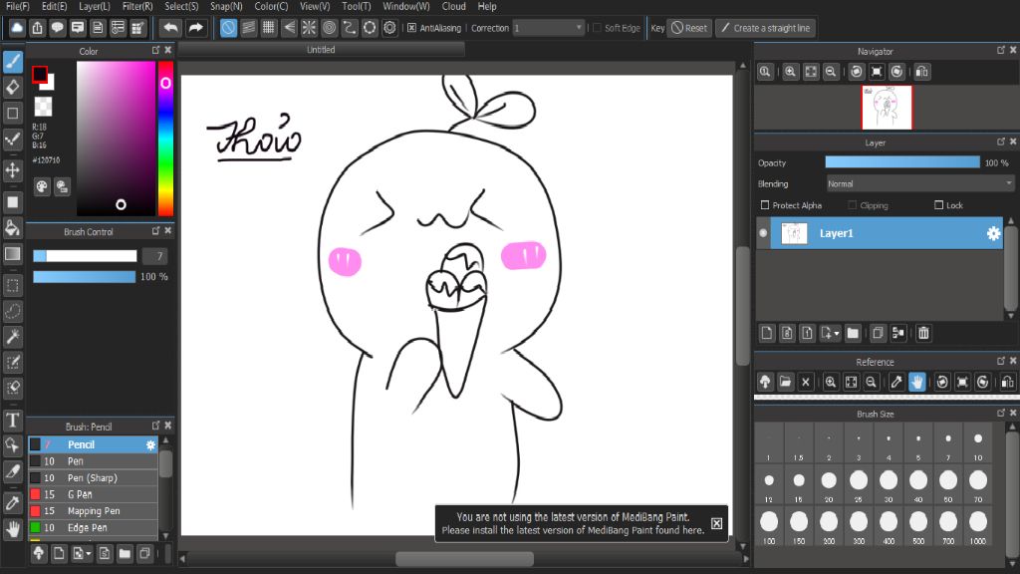The width and height of the screenshot is (1020, 574).
Task: Enable the Clipping checkbox
Action: [x=853, y=205]
